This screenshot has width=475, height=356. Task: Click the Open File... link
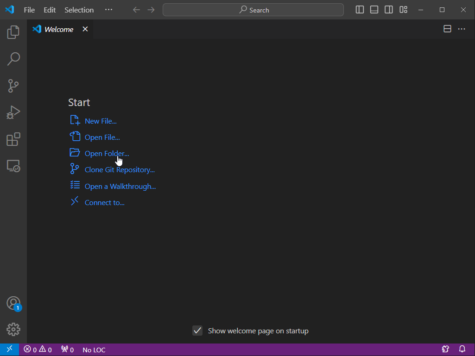[102, 137]
